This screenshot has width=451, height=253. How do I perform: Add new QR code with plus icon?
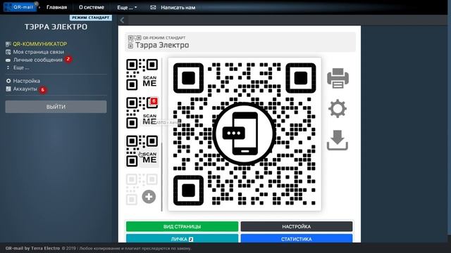[x=149, y=197]
